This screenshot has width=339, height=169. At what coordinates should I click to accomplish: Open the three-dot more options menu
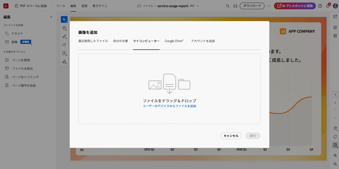tap(269, 6)
